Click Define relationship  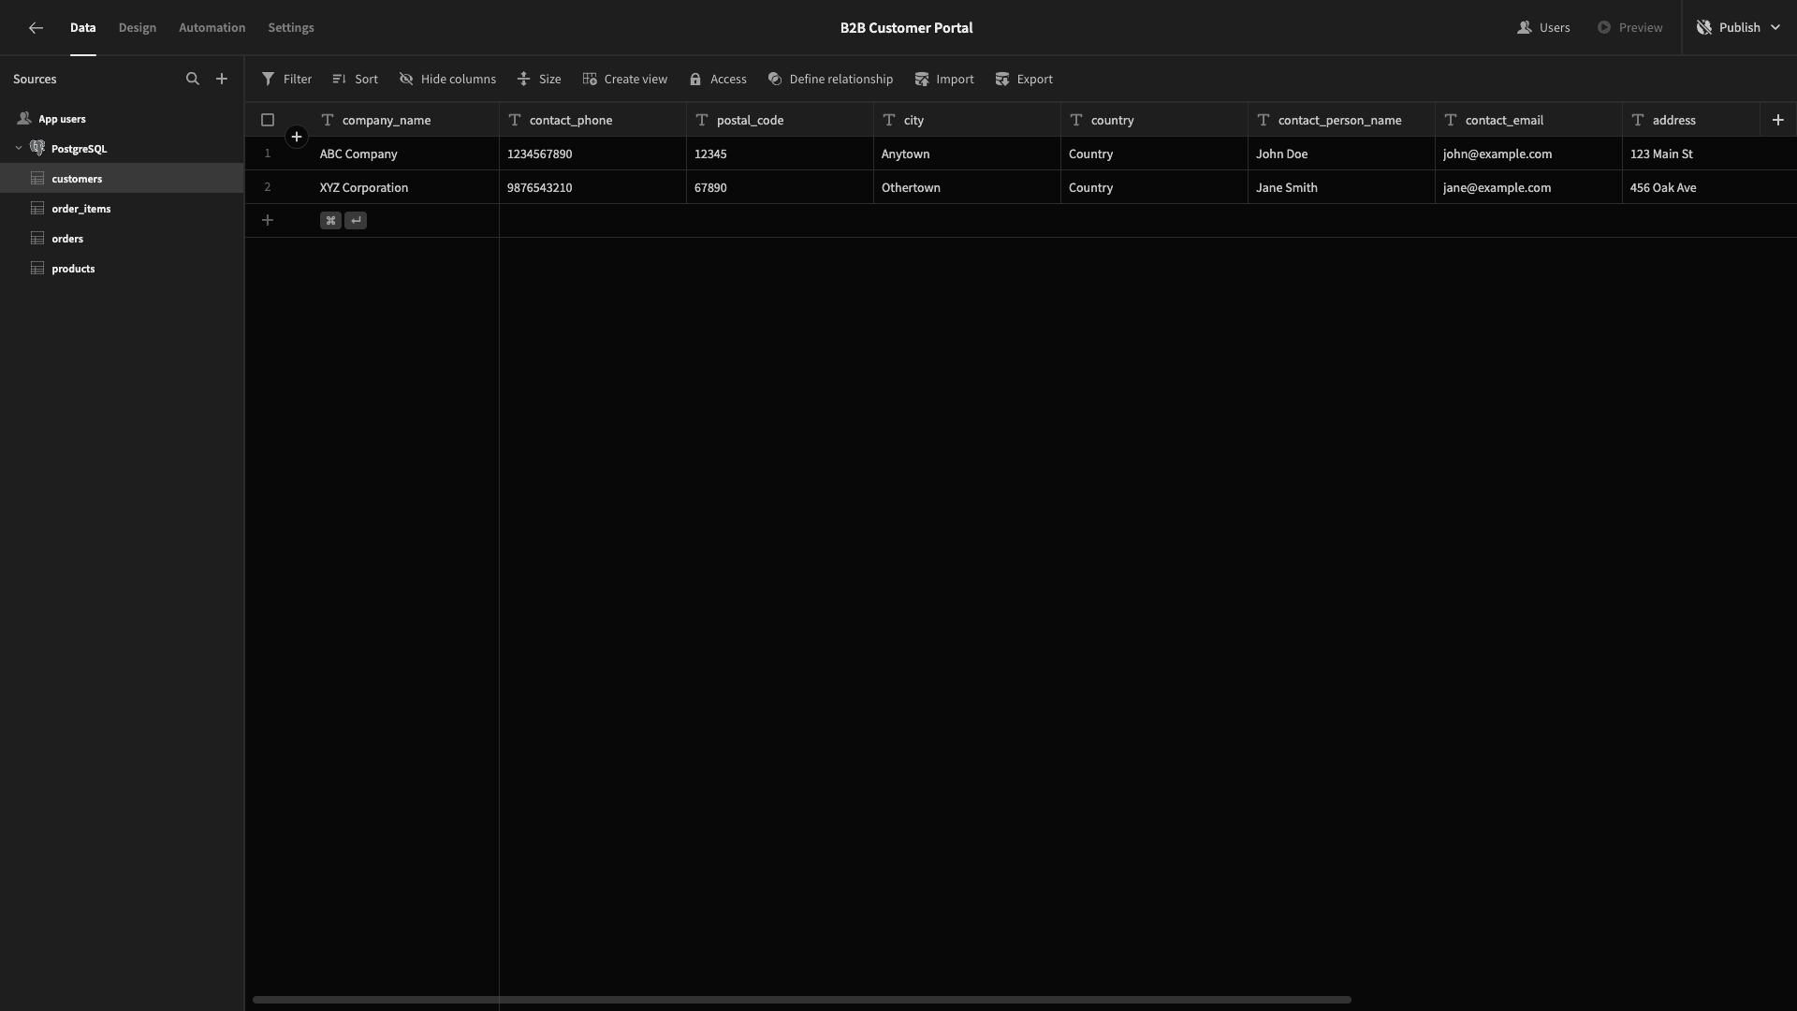click(x=830, y=80)
